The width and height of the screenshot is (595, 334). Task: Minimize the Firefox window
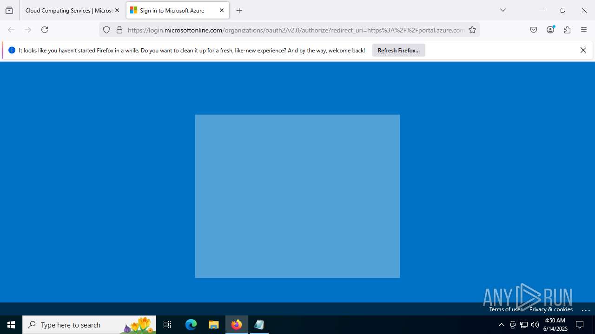coord(542,10)
